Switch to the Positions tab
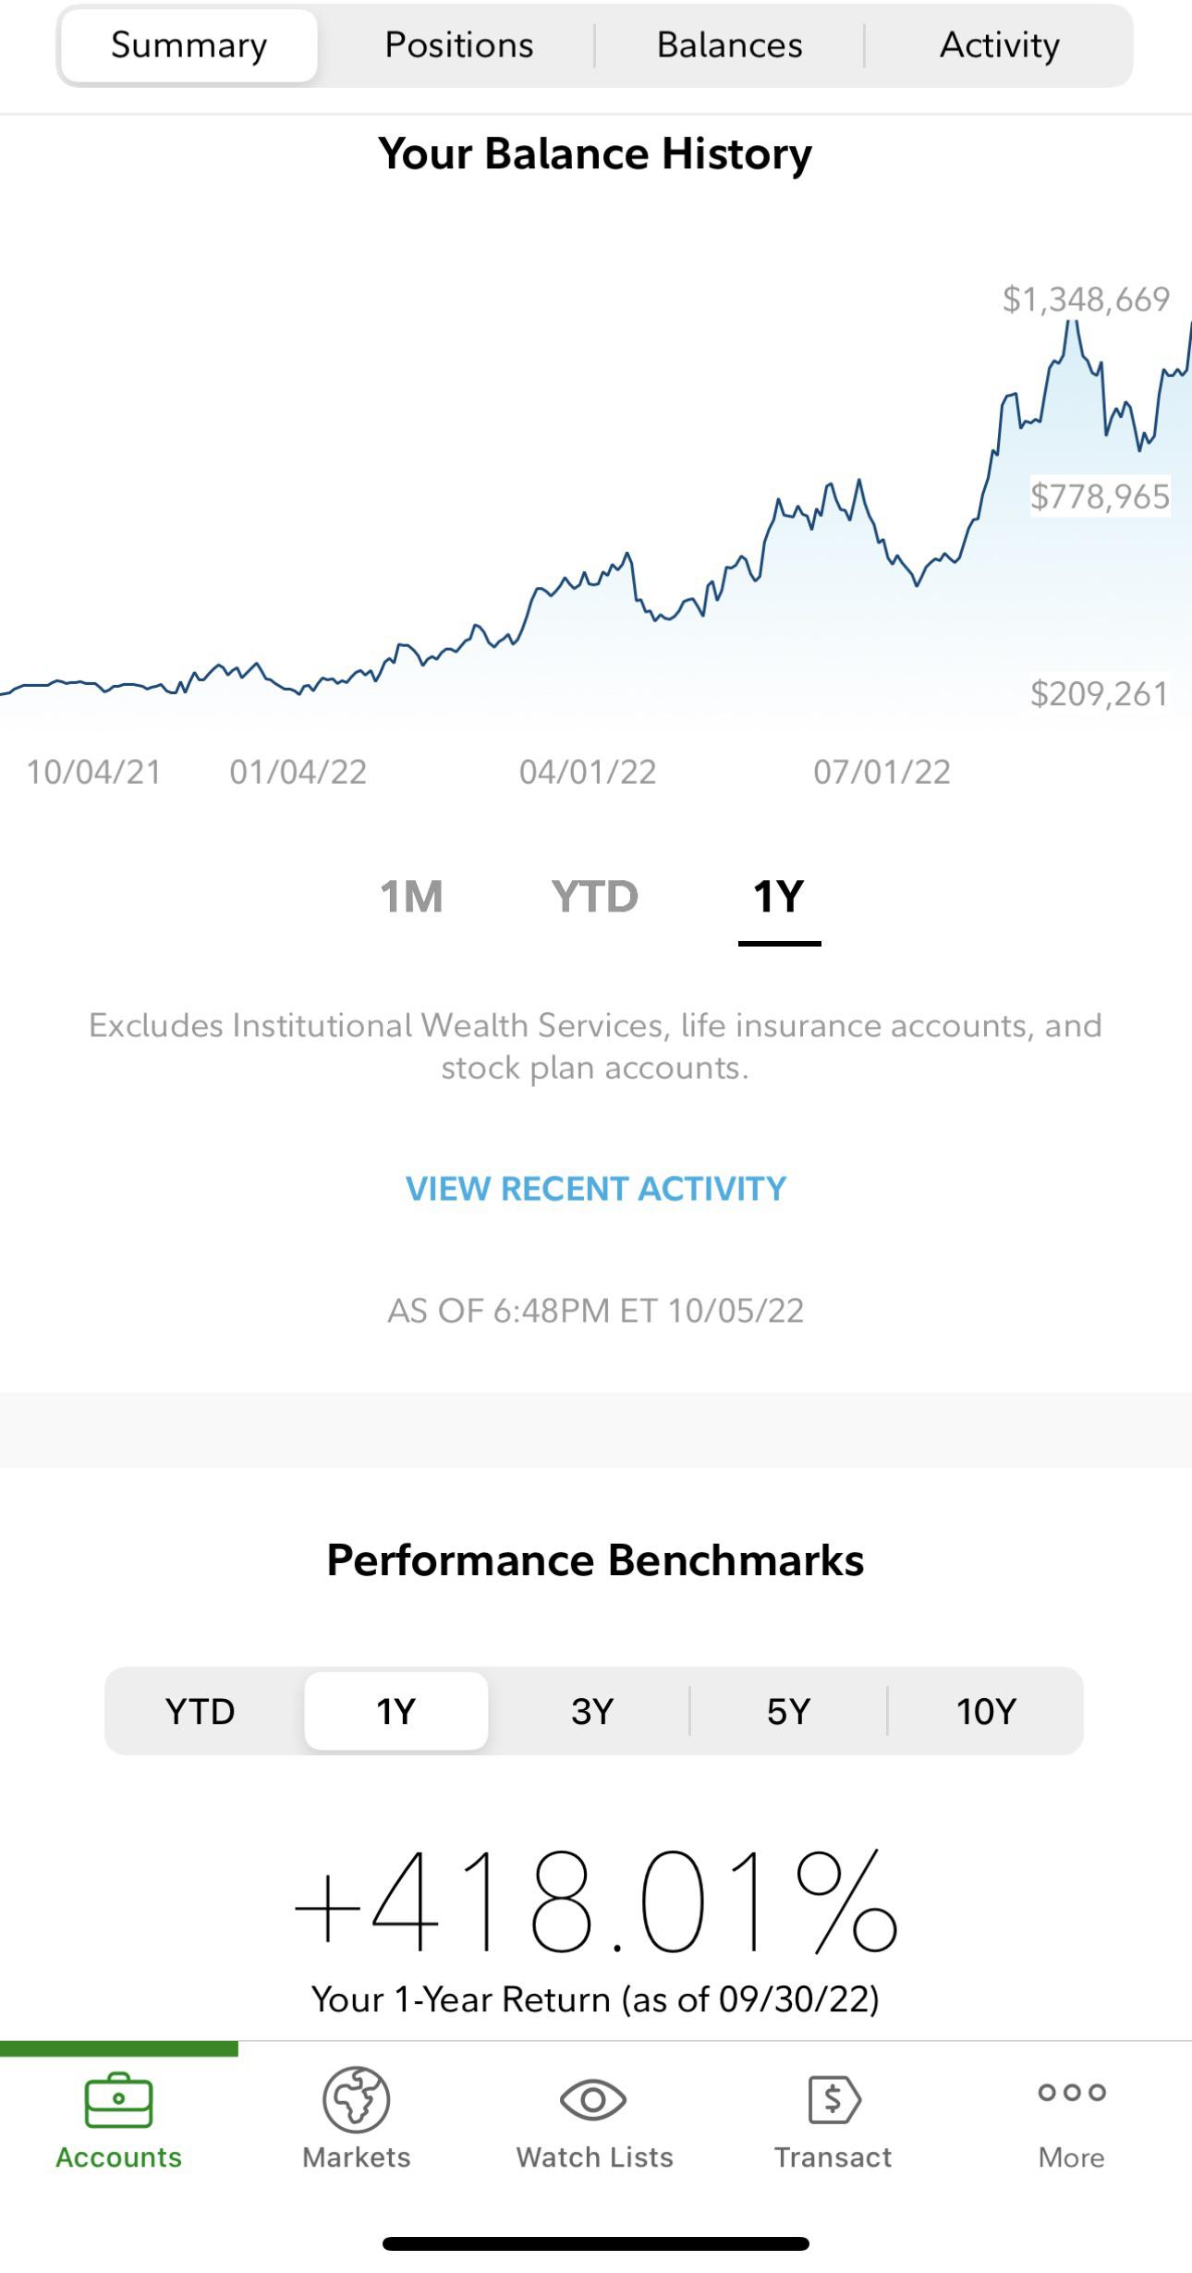The height and width of the screenshot is (2273, 1192). pyautogui.click(x=458, y=45)
